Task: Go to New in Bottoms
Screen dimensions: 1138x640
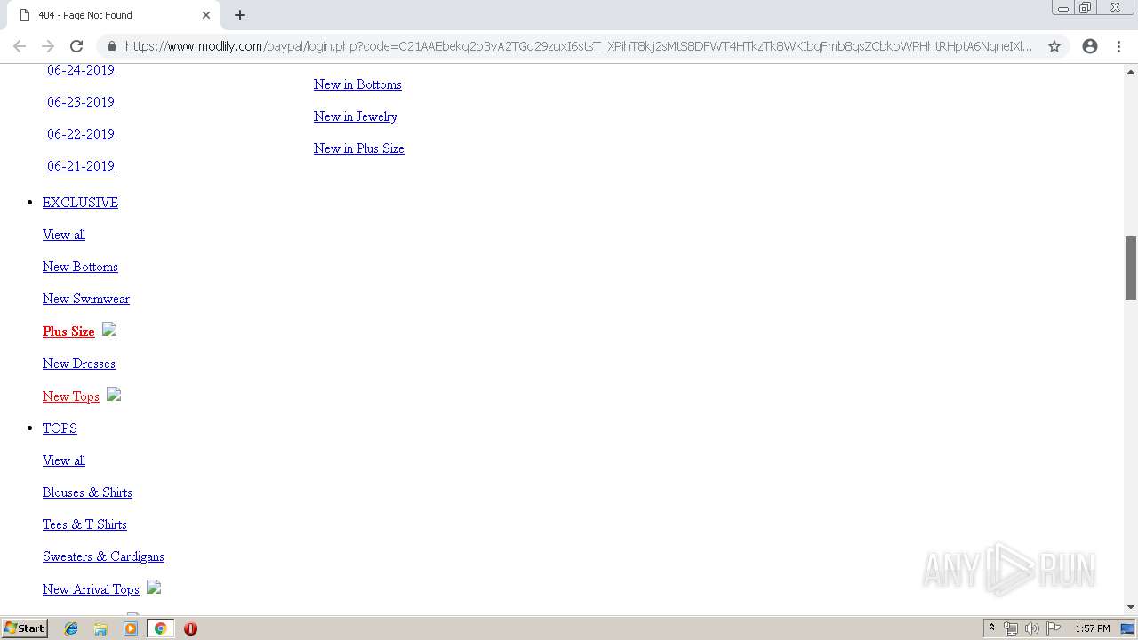Action: 357,84
